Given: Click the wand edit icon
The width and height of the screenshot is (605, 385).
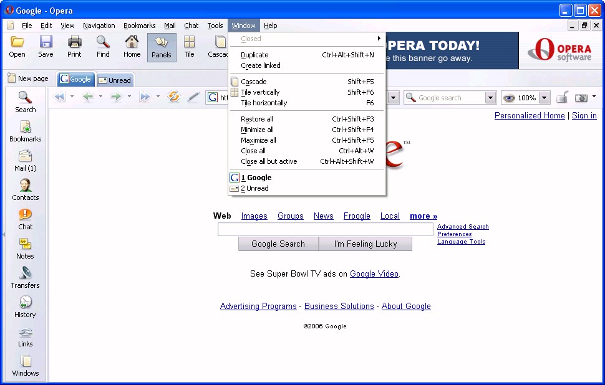Looking at the screenshot, I should coord(194,97).
